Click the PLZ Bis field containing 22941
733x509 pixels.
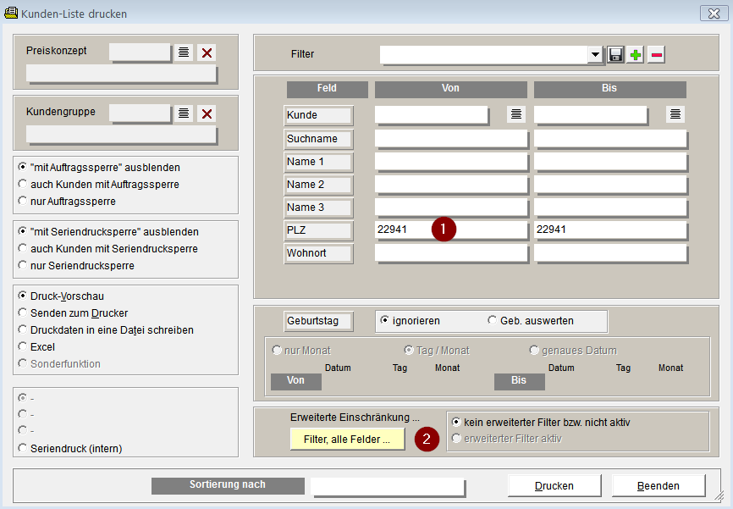coord(610,230)
